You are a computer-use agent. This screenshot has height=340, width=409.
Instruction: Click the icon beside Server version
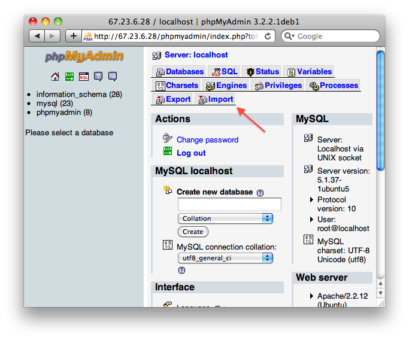308,169
